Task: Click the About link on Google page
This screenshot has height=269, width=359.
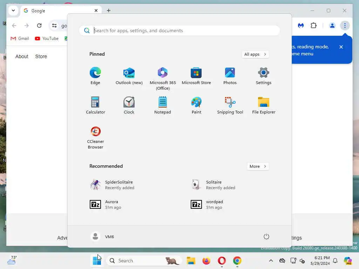Action: 22,56
